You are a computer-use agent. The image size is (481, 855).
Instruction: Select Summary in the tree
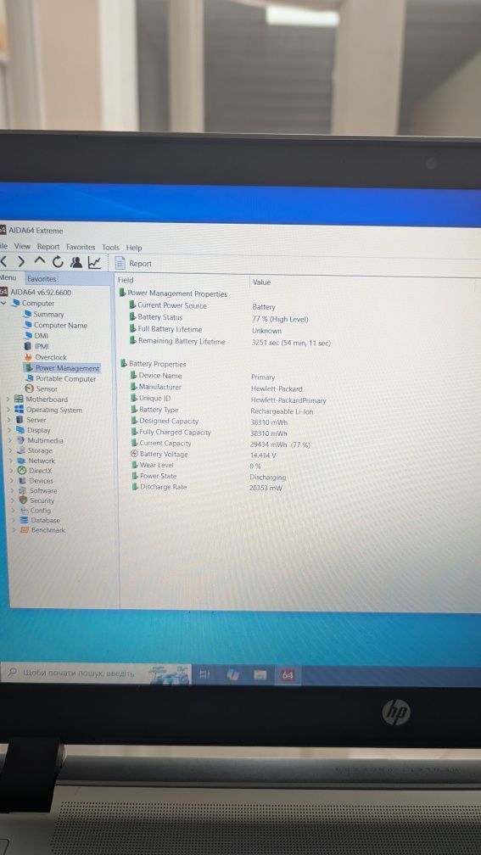coord(43,314)
